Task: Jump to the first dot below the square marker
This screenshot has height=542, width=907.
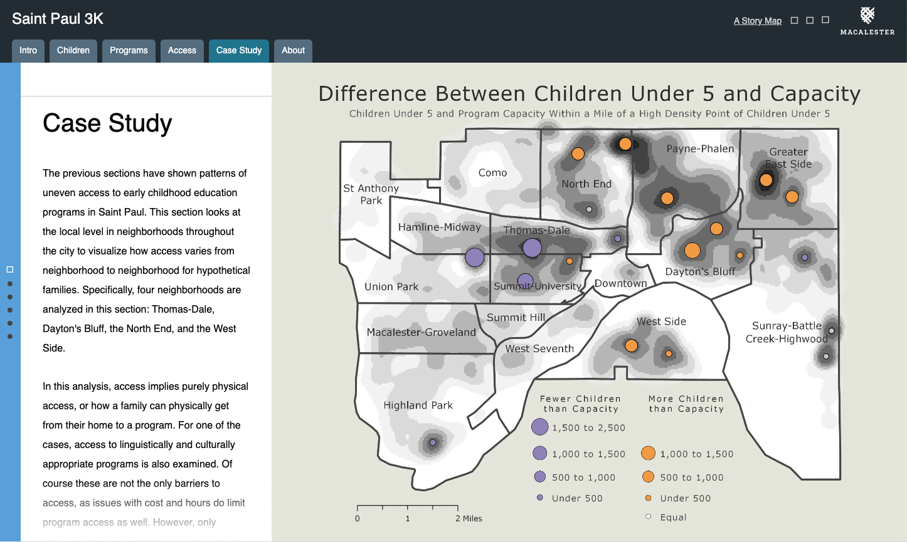Action: [10, 284]
